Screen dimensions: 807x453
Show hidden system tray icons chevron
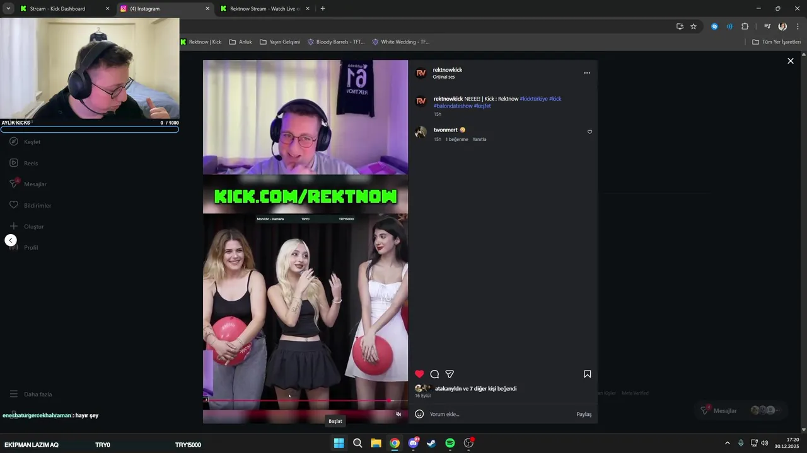[727, 443]
